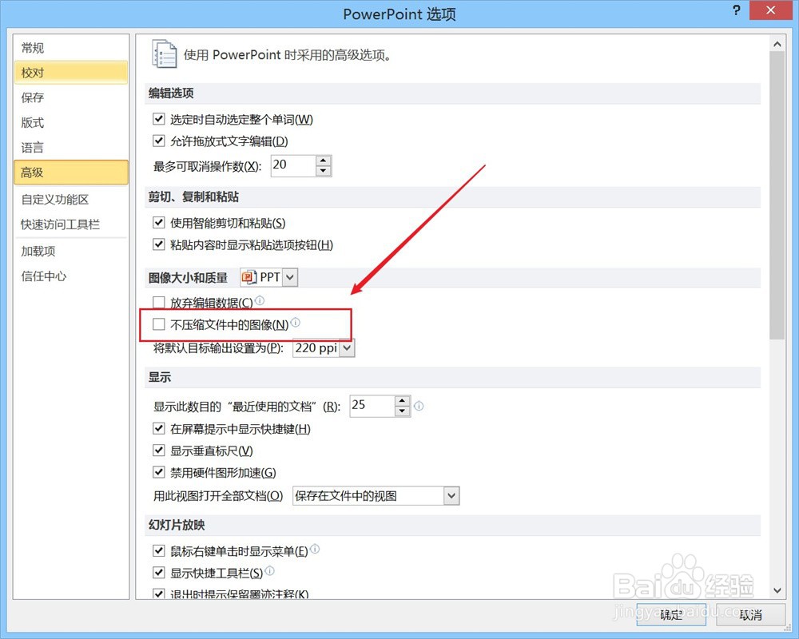The image size is (799, 639).
Task: Click info icon after recent documents count
Action: click(x=419, y=406)
